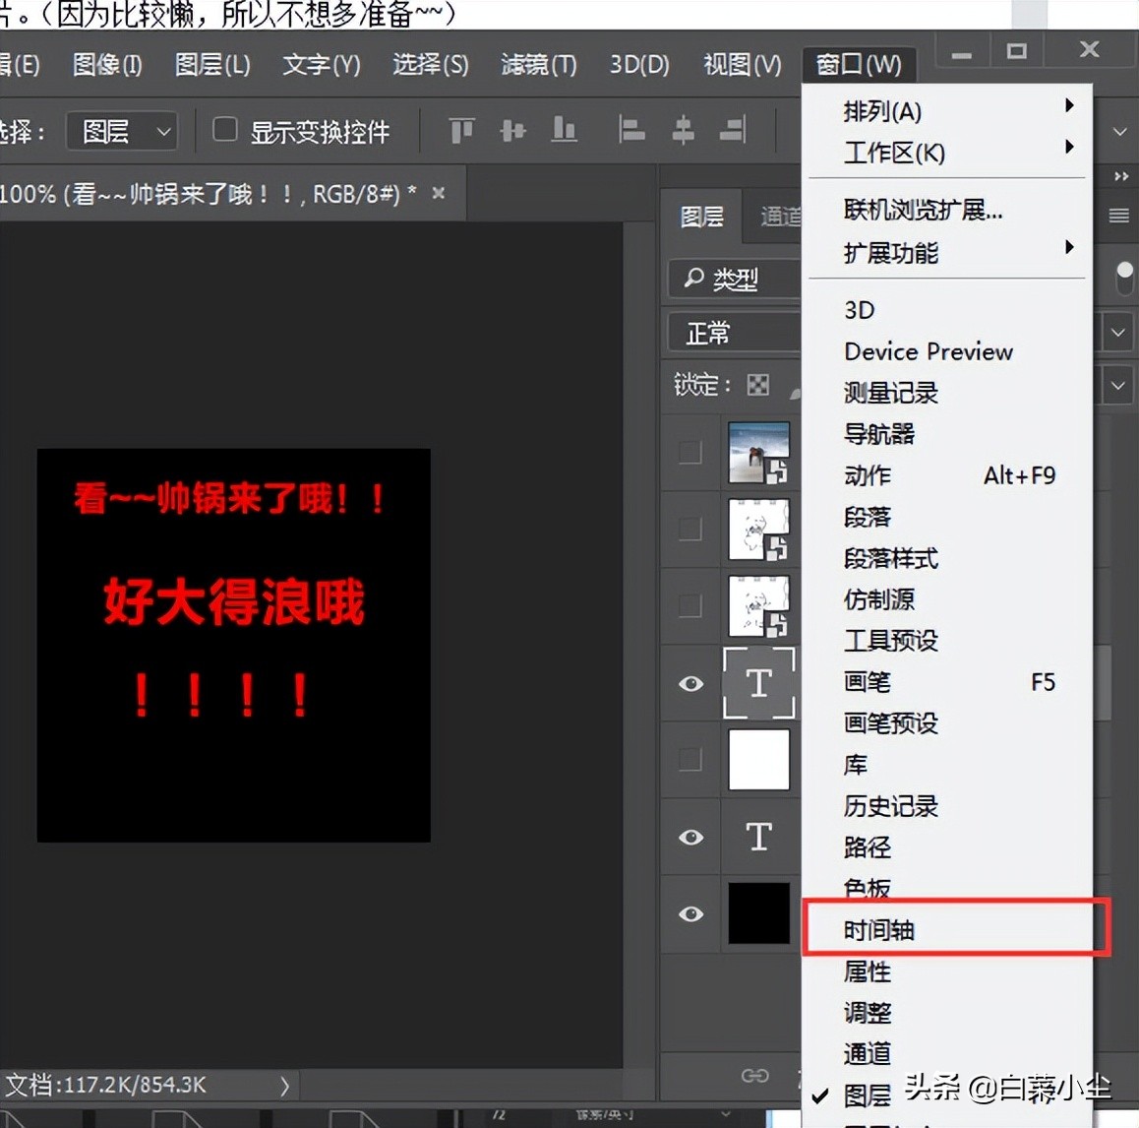Hide the black background layer
This screenshot has width=1139, height=1128.
690,913
